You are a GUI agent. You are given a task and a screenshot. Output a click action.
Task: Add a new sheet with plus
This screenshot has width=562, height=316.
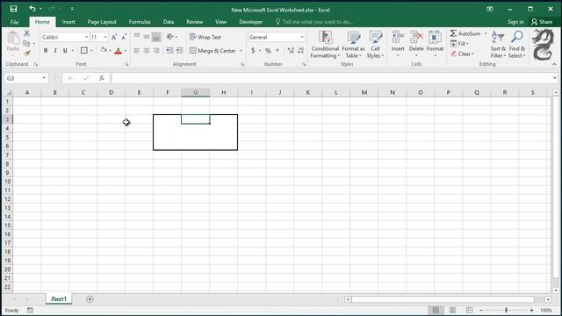90,299
